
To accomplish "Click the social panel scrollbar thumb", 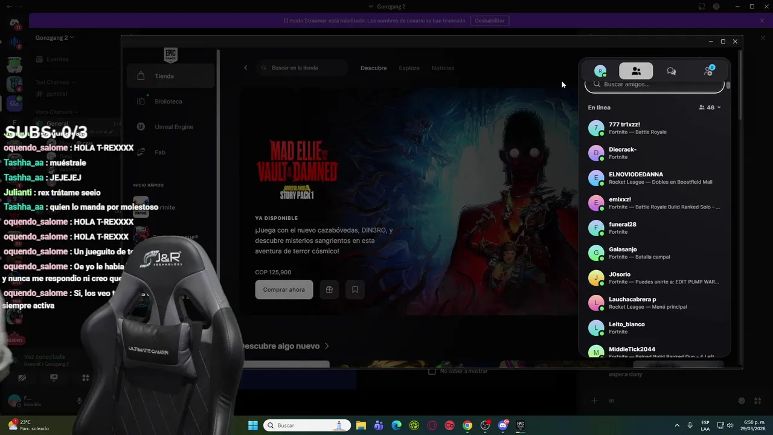I will 728,85.
